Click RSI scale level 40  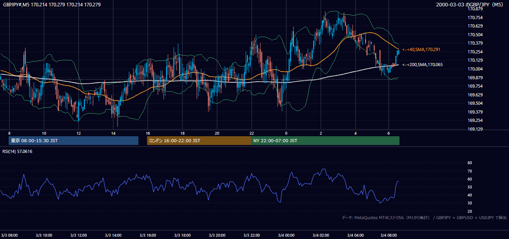470,195
